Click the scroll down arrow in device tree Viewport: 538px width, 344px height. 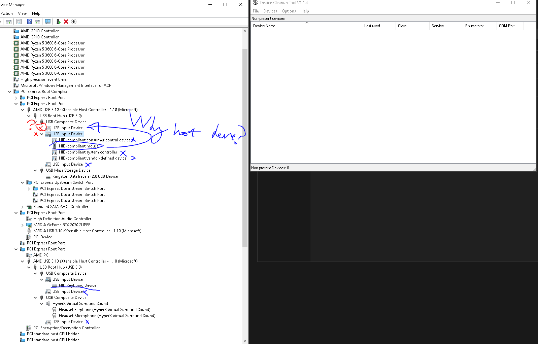[245, 341]
